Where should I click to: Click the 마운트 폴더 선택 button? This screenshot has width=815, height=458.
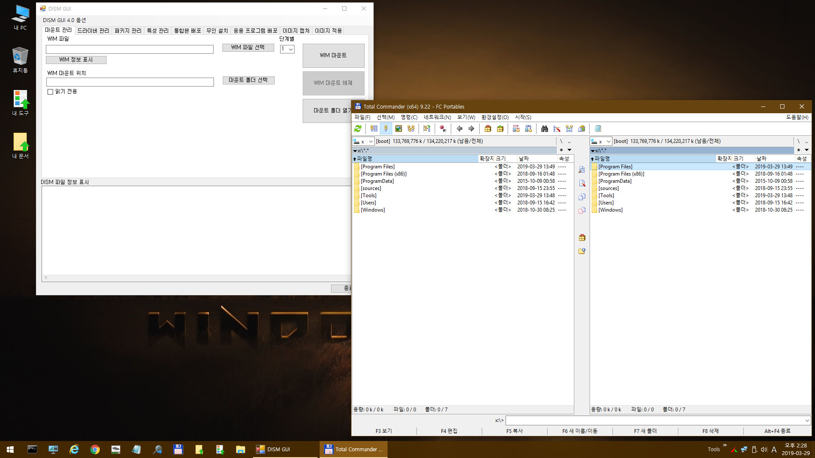pos(248,80)
